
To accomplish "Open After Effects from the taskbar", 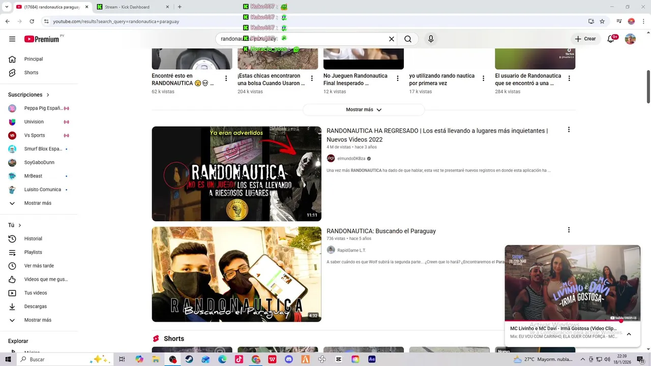I will [x=372, y=359].
